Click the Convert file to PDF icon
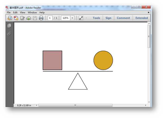163x118 pixels. [16, 18]
